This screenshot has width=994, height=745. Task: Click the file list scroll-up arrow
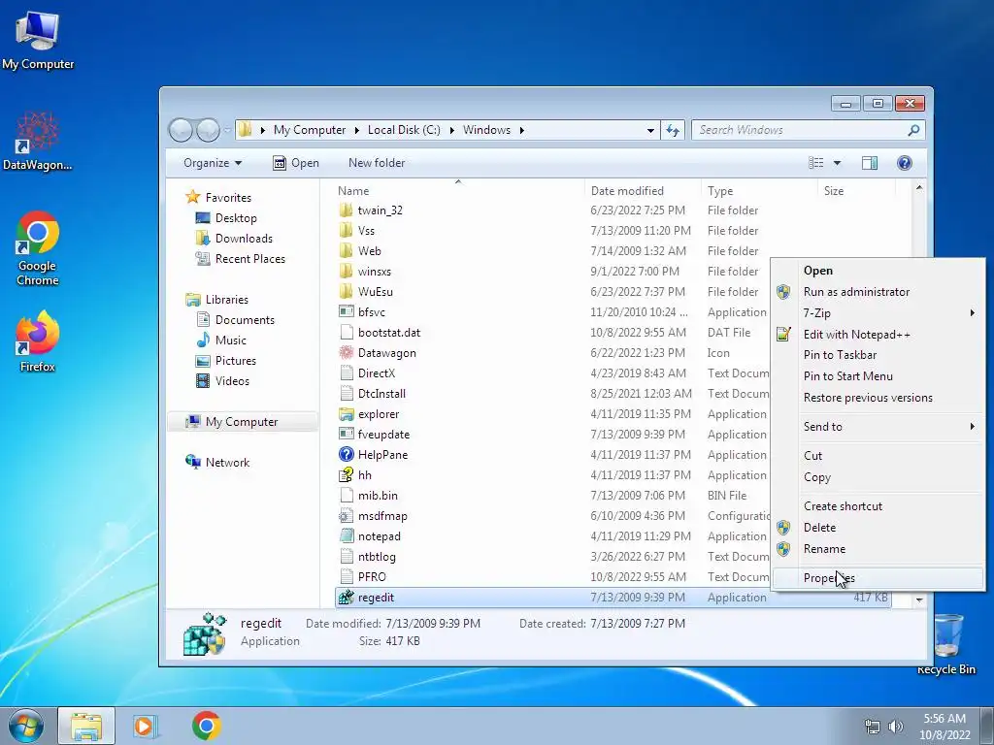pyautogui.click(x=919, y=188)
